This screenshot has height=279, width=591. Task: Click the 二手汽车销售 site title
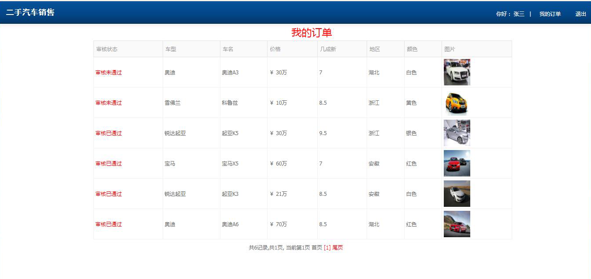pyautogui.click(x=30, y=12)
